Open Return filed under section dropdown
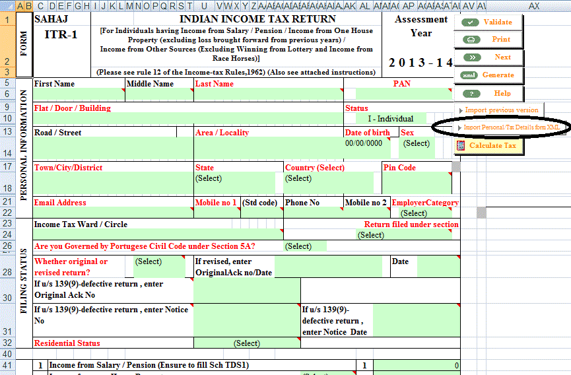Image resolution: width=571 pixels, height=375 pixels. [x=404, y=235]
